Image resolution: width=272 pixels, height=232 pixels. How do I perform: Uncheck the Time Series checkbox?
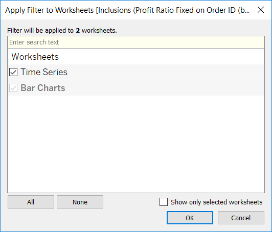click(13, 72)
